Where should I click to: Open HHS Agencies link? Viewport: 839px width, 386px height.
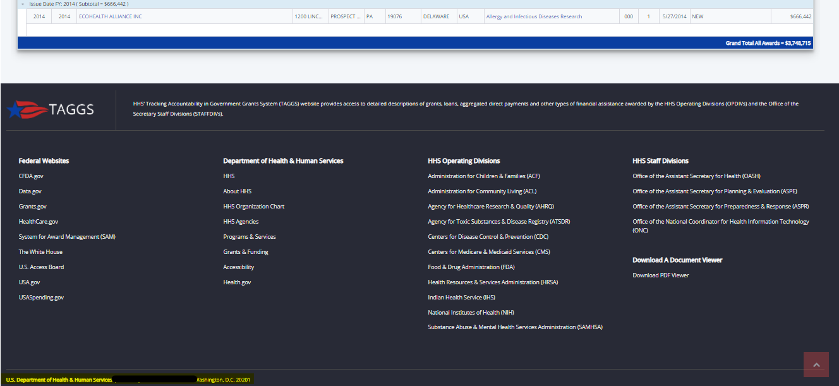pyautogui.click(x=241, y=222)
